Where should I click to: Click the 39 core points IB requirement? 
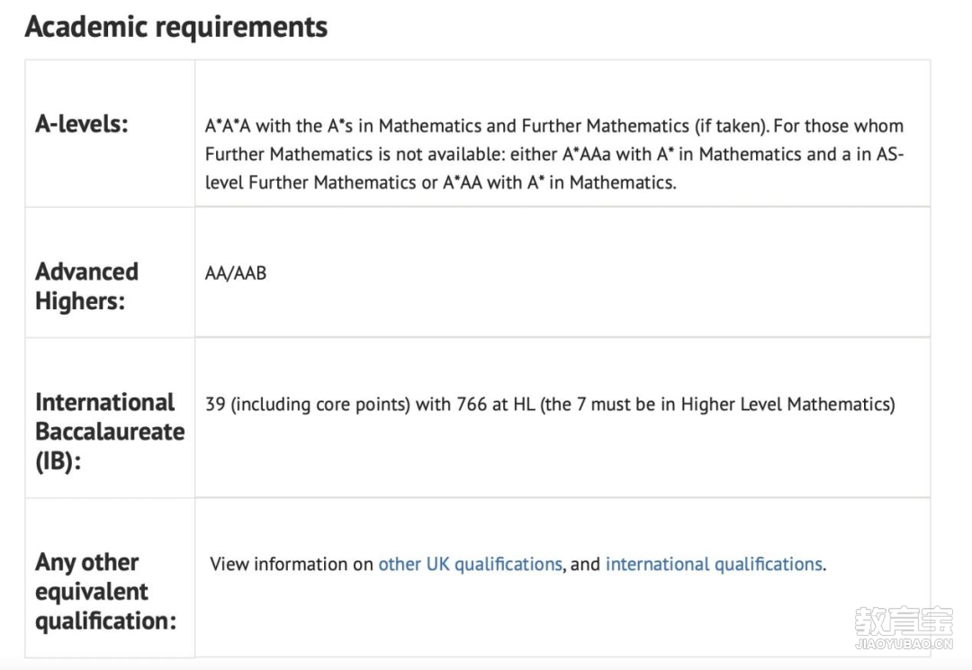click(x=550, y=405)
